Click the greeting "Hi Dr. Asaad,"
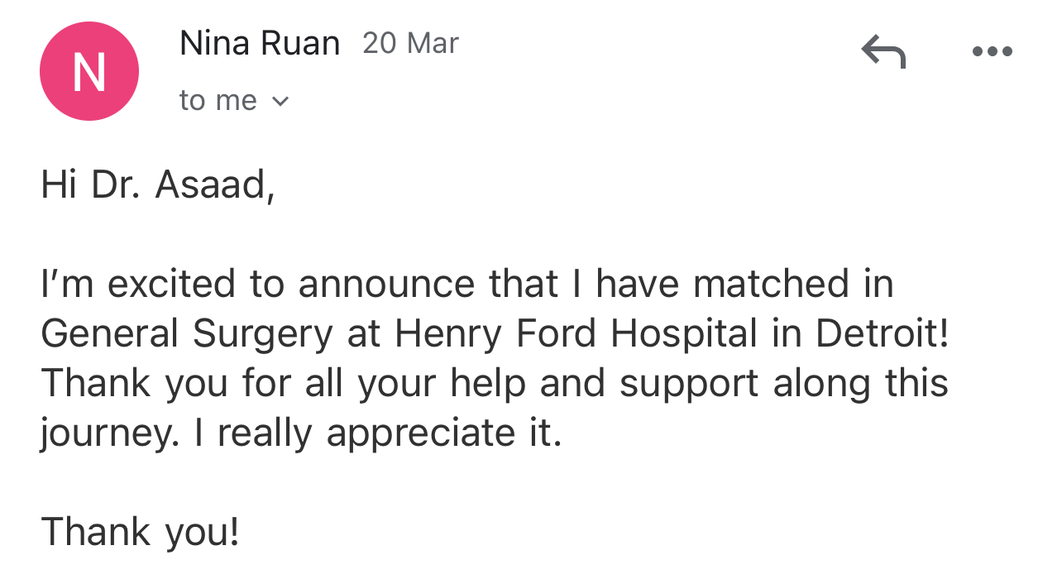Screen dimensions: 1062x579 pyautogui.click(x=157, y=184)
